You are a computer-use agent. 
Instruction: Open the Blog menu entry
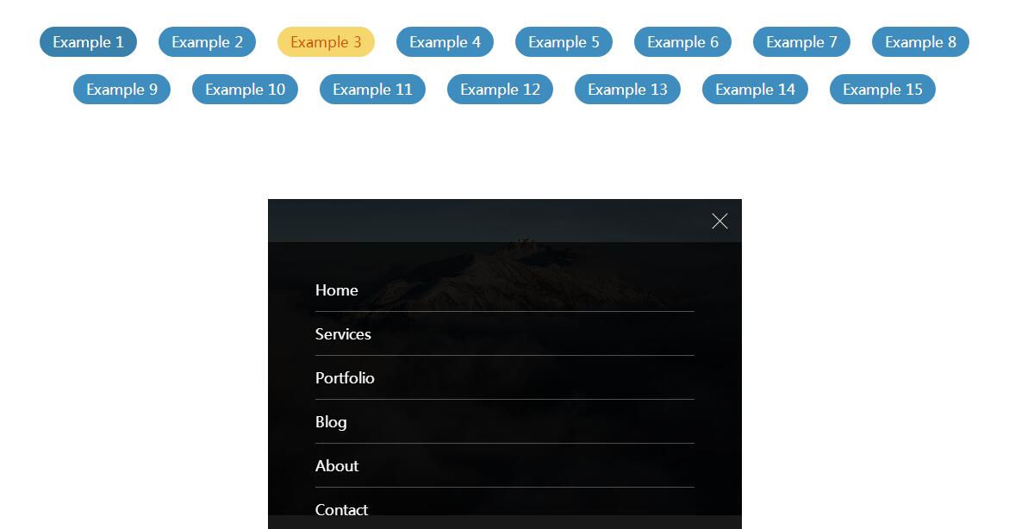331,422
